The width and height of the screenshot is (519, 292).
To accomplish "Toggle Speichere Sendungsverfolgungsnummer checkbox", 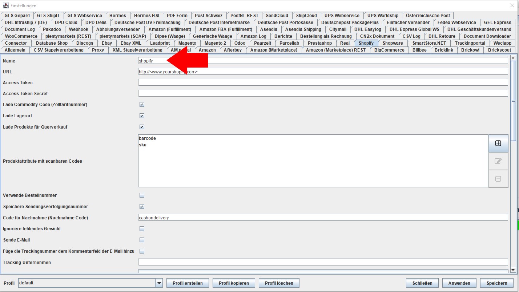I will 142,207.
